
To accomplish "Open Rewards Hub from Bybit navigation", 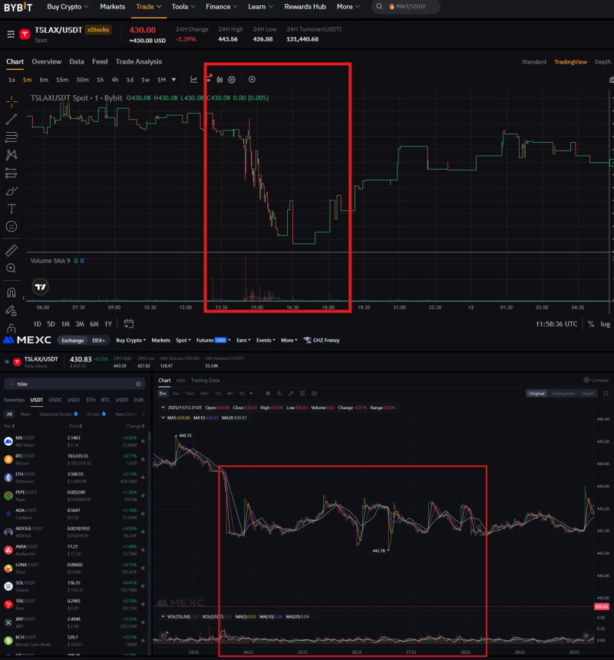I will tap(305, 7).
